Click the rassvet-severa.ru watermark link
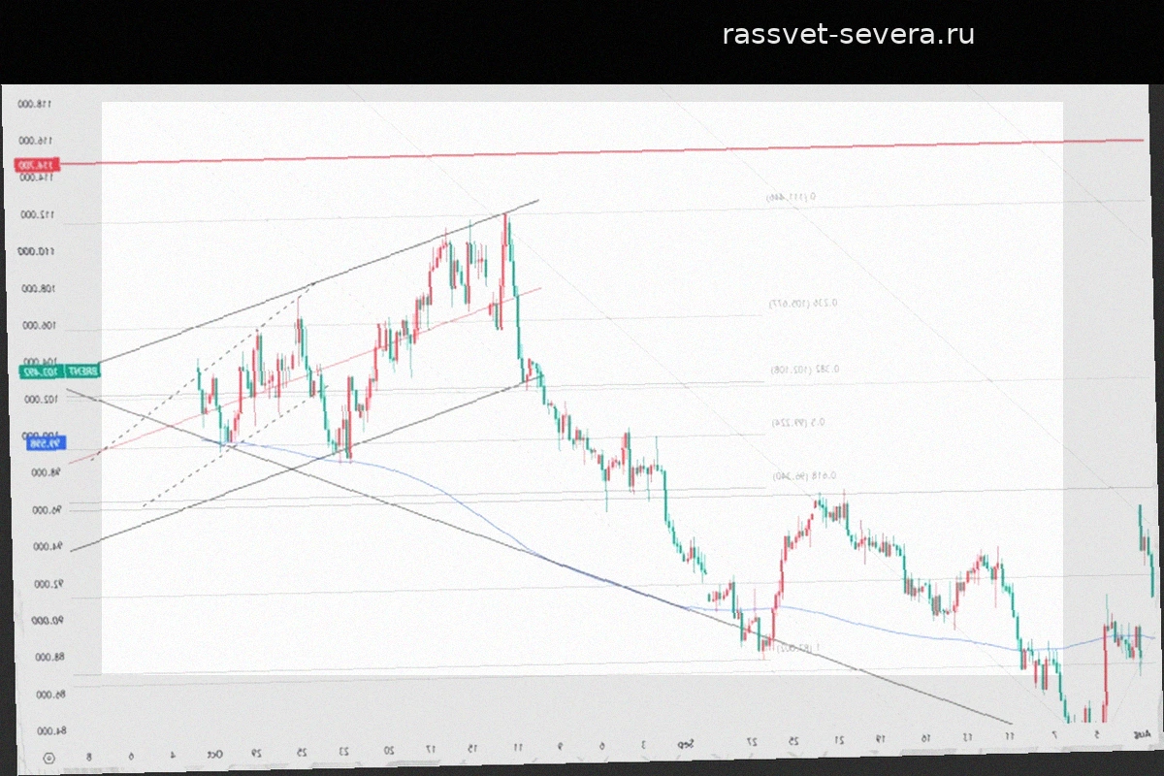 tap(849, 35)
